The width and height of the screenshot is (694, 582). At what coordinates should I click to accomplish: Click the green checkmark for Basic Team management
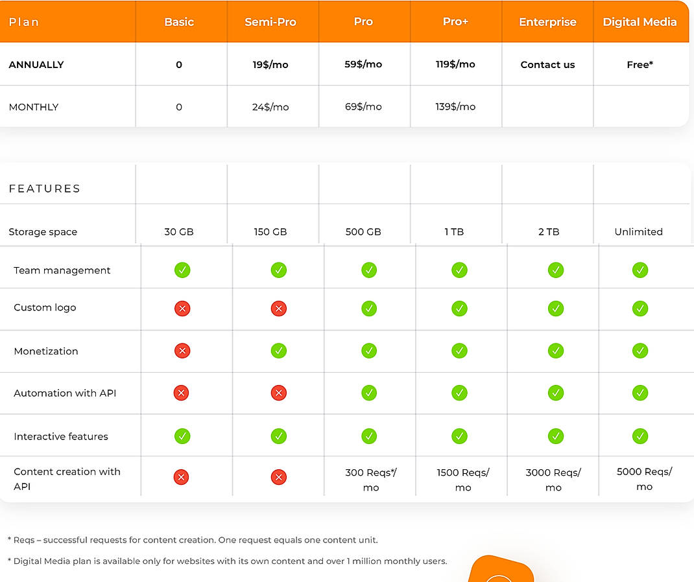tap(182, 270)
